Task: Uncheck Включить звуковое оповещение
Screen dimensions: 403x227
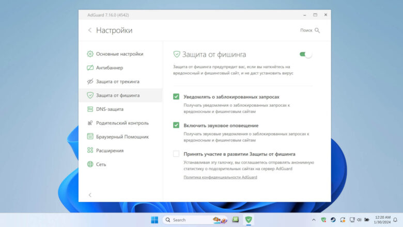Action: [176, 125]
